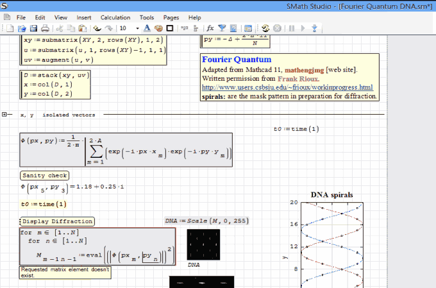Image resolution: width=436 pixels, height=288 pixels.
Task: Click the paste clipboard icon
Action: [81, 28]
